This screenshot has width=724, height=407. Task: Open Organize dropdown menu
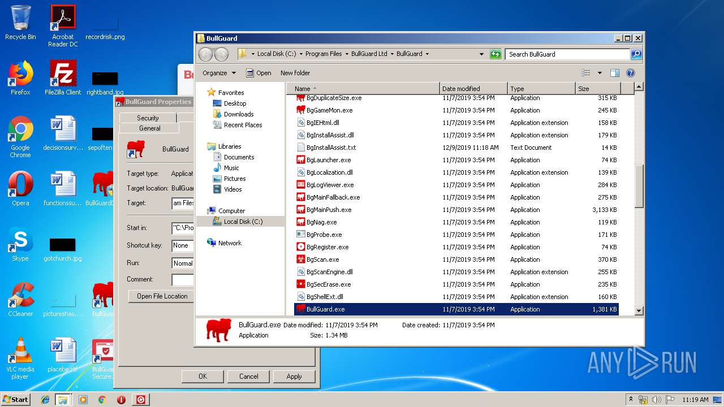219,73
